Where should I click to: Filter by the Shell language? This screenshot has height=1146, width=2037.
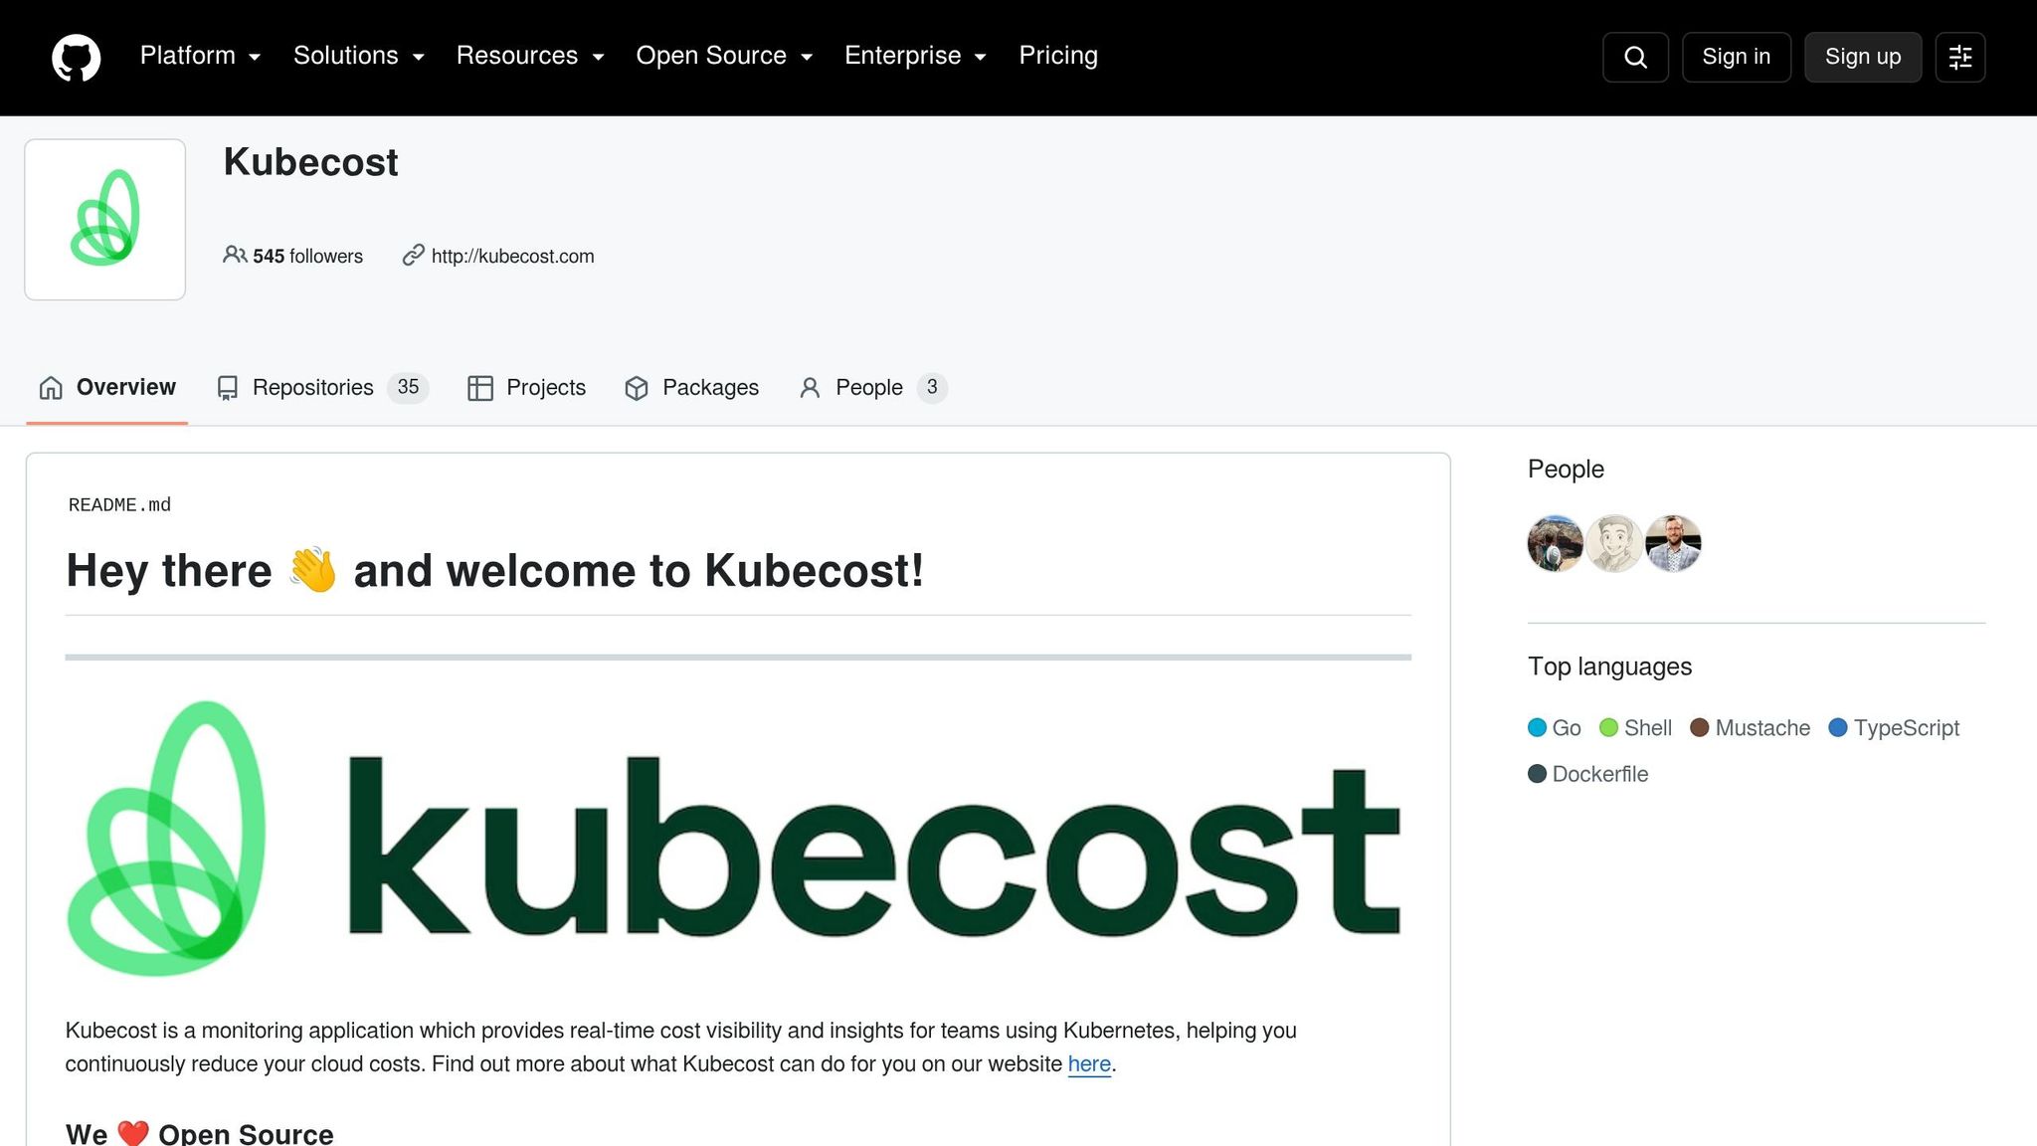tap(1635, 728)
